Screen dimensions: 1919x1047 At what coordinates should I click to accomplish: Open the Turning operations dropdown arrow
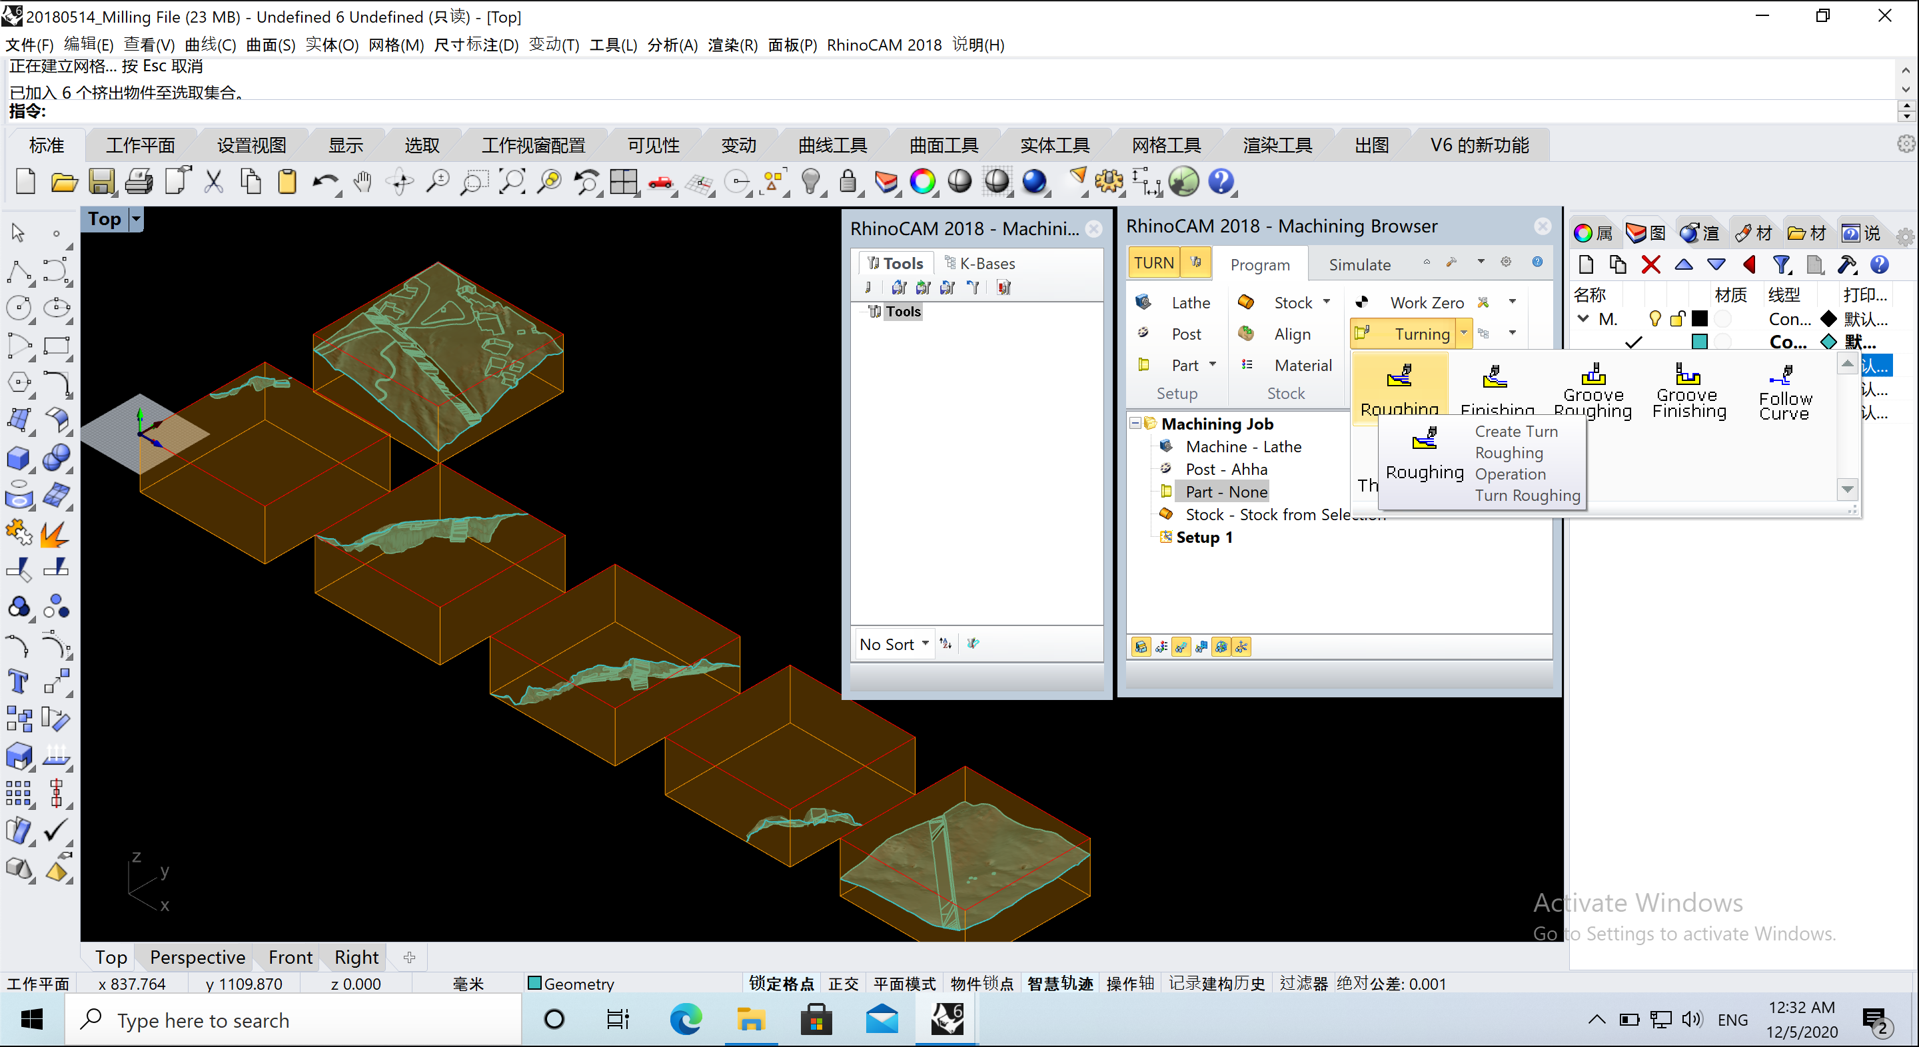(x=1464, y=334)
